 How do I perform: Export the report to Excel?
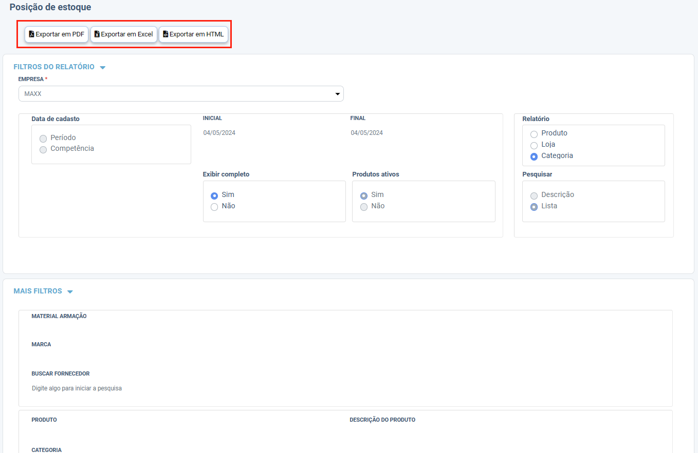point(124,34)
